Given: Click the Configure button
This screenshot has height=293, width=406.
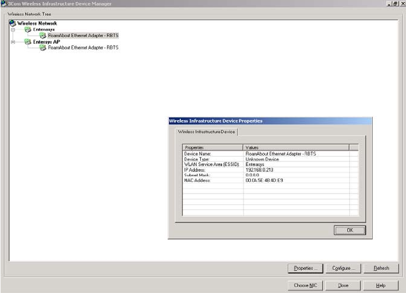Looking at the screenshot, I should tap(343, 268).
